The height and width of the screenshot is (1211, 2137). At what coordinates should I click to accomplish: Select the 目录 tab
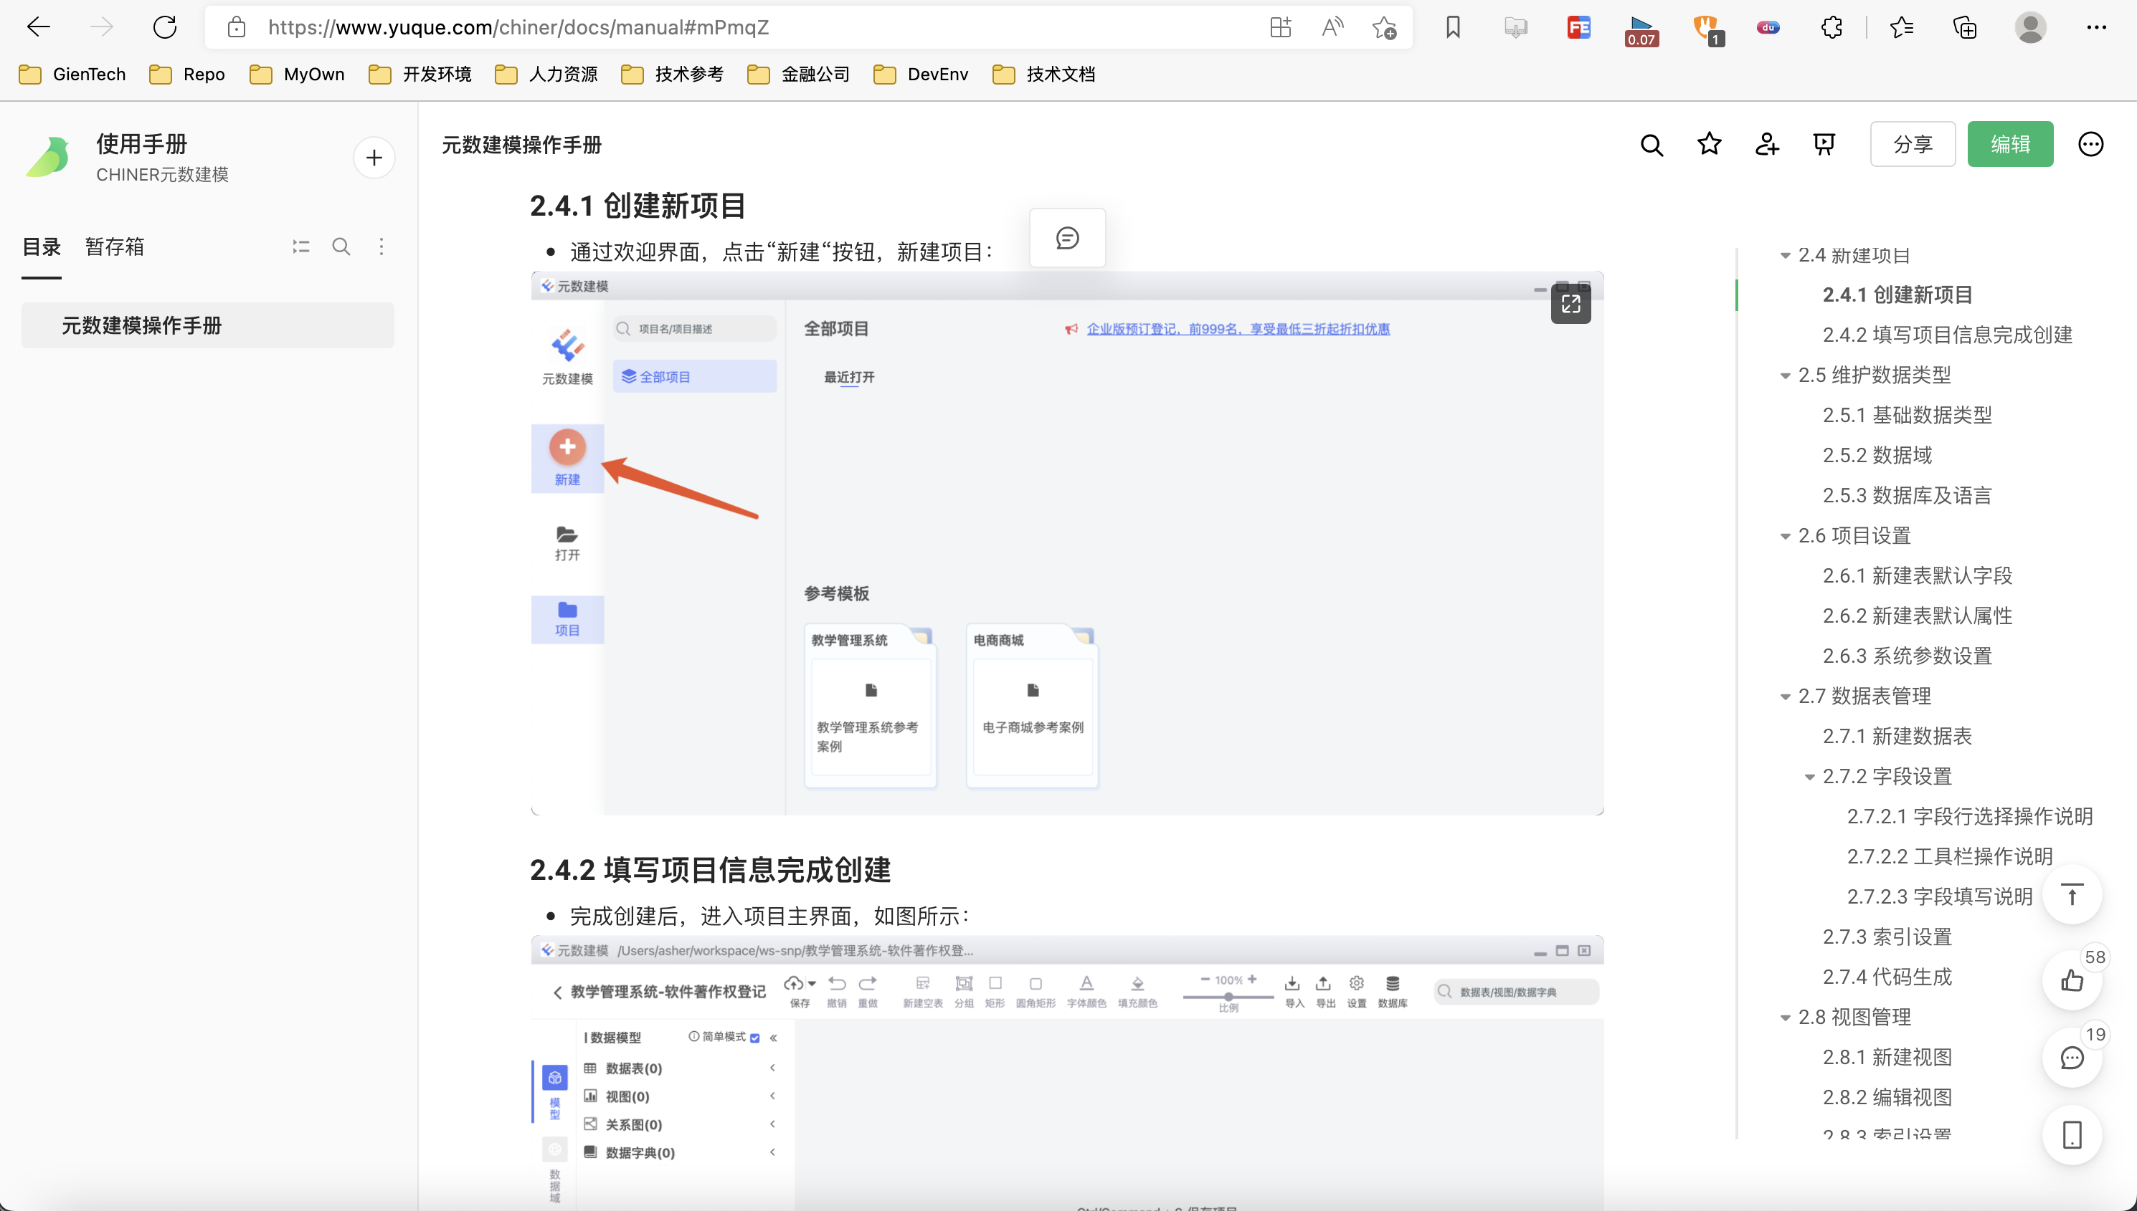point(42,247)
